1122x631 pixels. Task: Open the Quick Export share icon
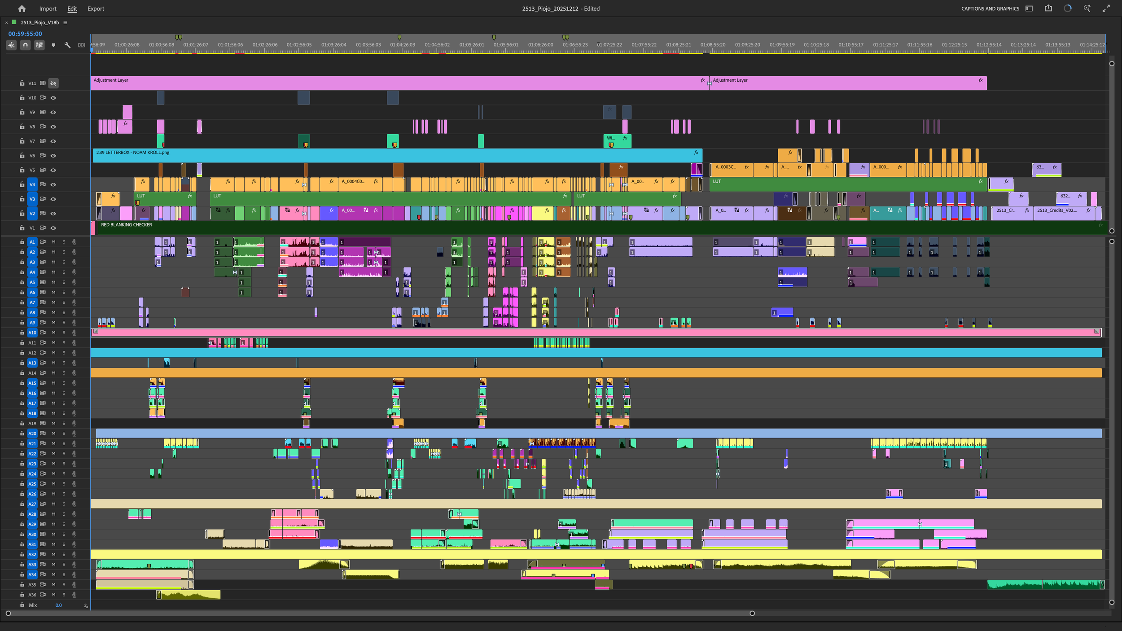click(x=1048, y=9)
